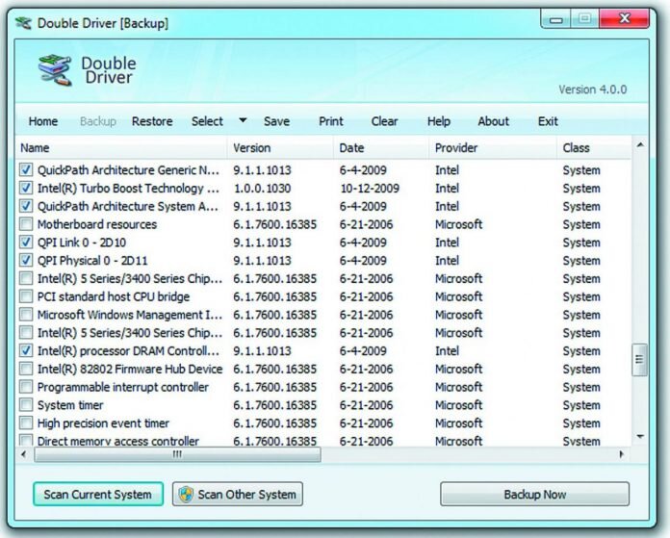Uncheck Intel(R) Turbo Boost Technology checkbox

click(26, 188)
